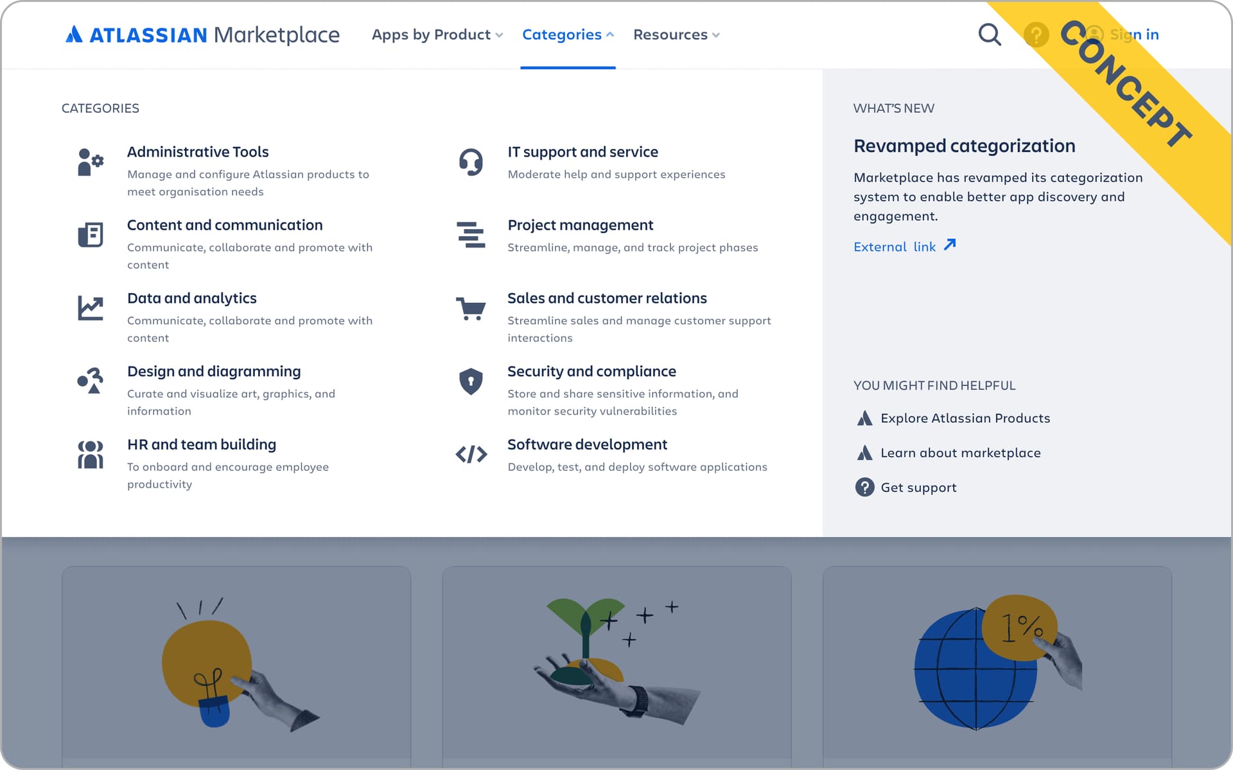
Task: Click the Design and diagramming shapes icon
Action: tap(90, 381)
